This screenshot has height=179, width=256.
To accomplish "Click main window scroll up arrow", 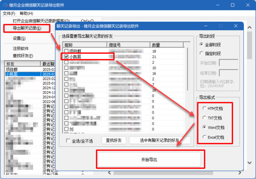I will coord(250,27).
